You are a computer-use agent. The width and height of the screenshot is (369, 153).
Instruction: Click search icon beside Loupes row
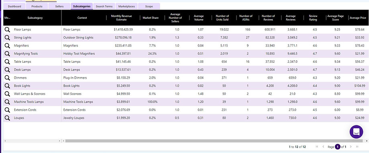click(x=7, y=118)
